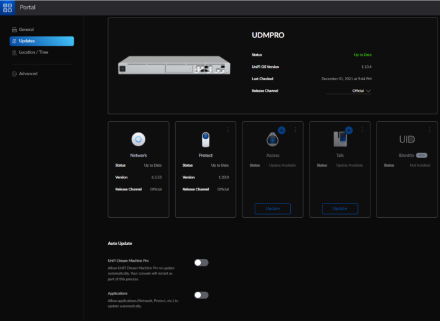Click the Location / Time sidebar icon
Screen dimensions: 440x321
pos(14,52)
